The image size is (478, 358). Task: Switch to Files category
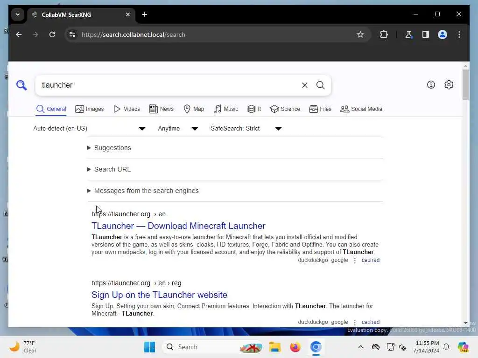(x=320, y=109)
